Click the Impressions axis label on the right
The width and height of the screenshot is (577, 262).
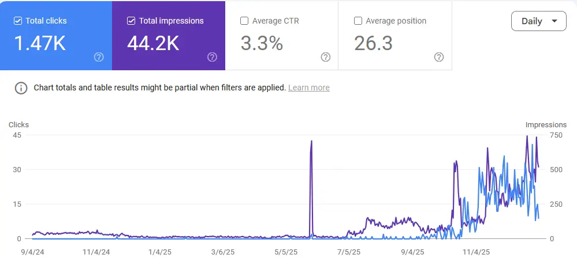546,125
